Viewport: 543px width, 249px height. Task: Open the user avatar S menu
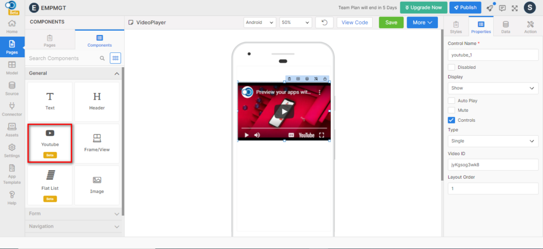click(530, 7)
